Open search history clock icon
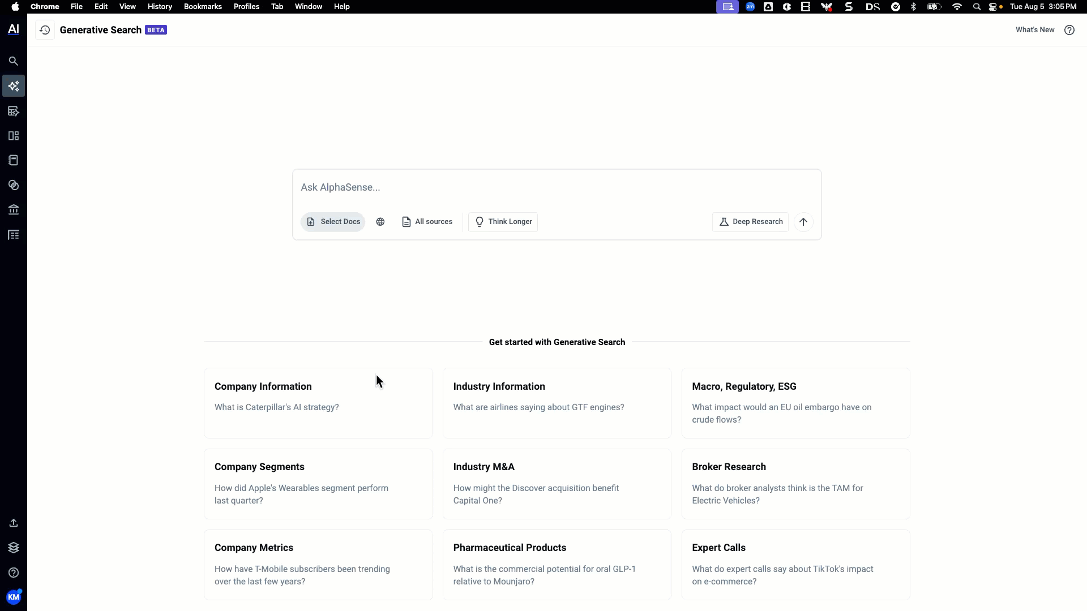1087x611 pixels. 45,30
